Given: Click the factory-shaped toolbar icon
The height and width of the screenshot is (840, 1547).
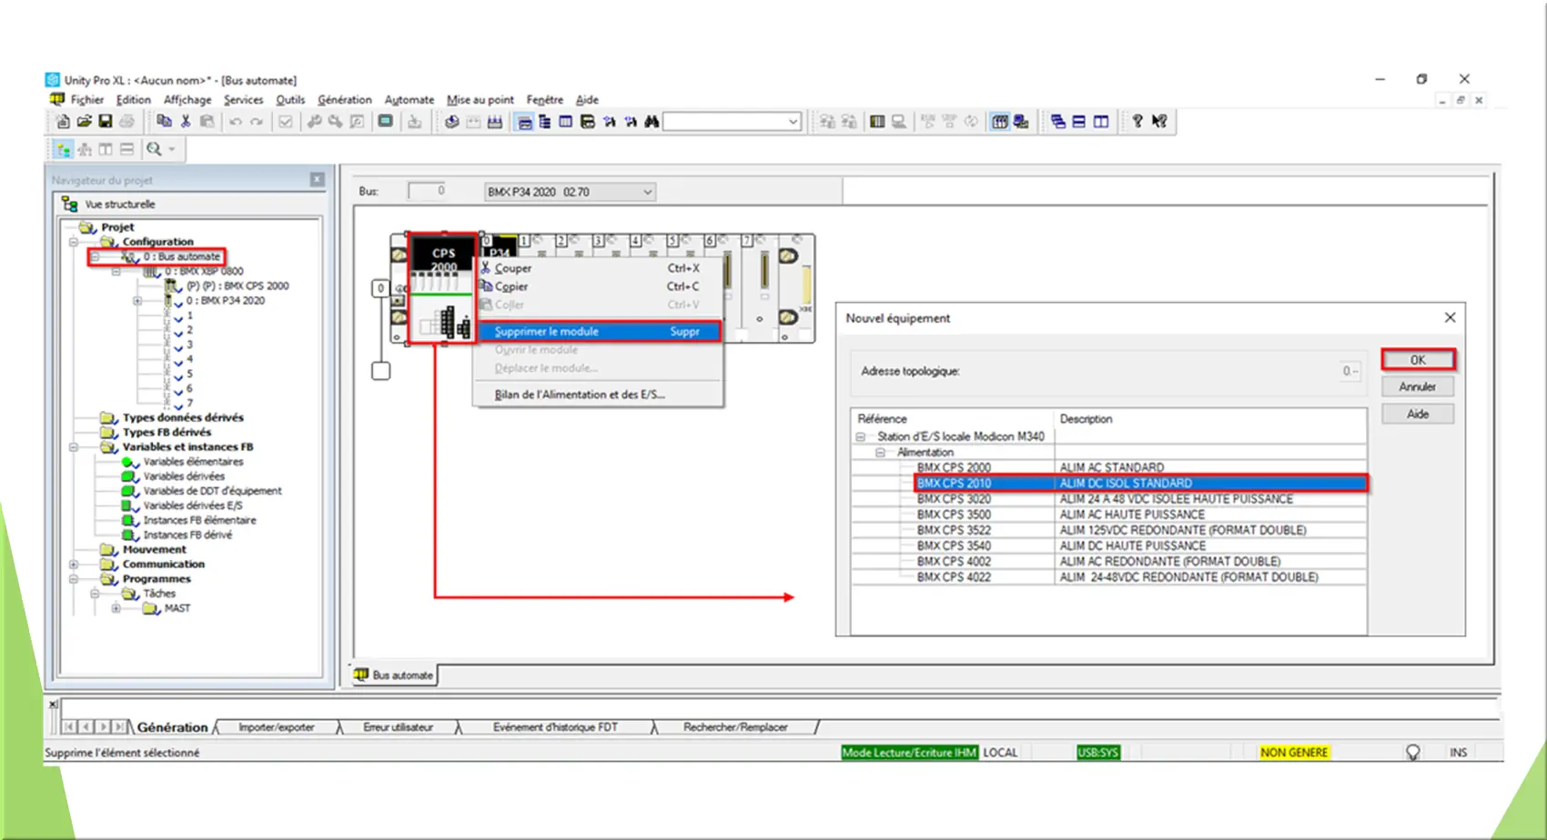Looking at the screenshot, I should tap(494, 122).
